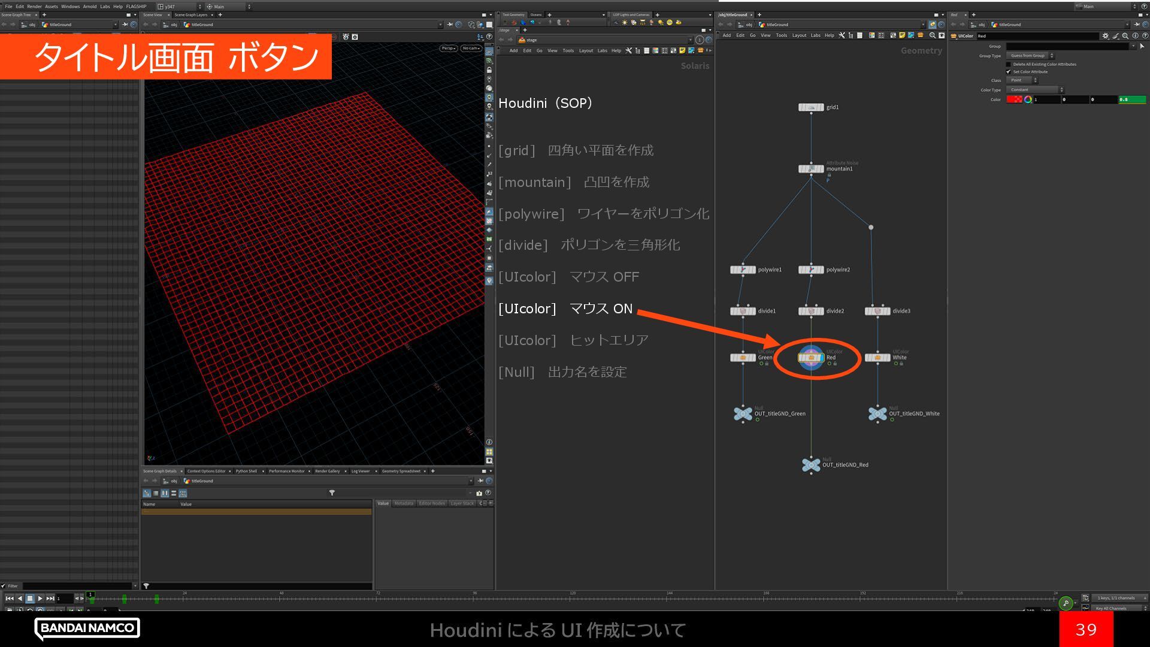Click the find node magnifier in the network editor
The height and width of the screenshot is (647, 1150).
(932, 35)
